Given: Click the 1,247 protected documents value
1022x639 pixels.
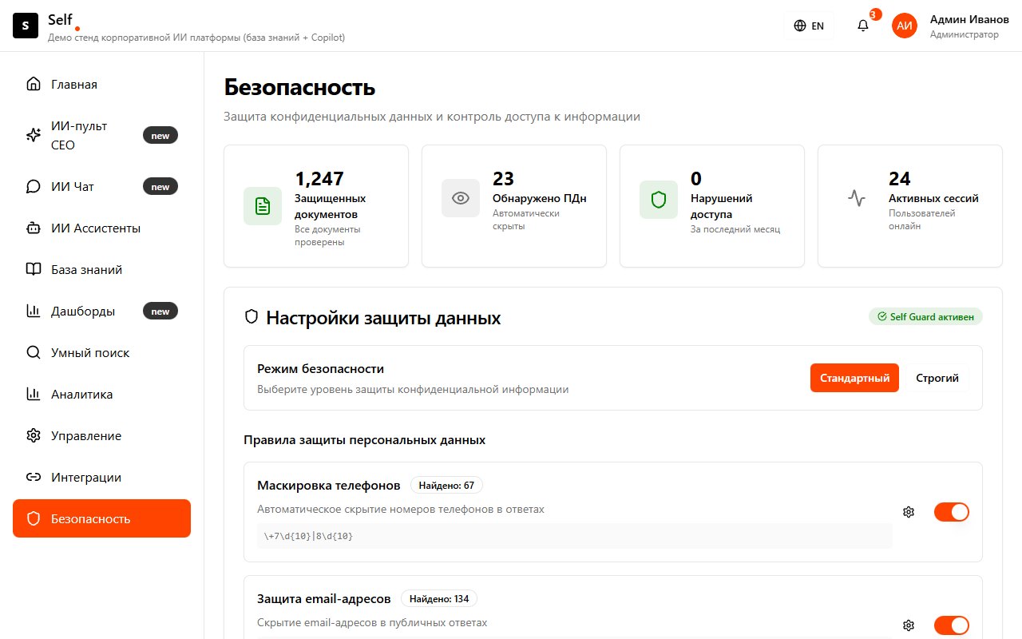Looking at the screenshot, I should point(319,178).
